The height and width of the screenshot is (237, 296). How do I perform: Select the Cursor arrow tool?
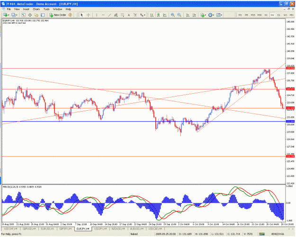coord(82,15)
